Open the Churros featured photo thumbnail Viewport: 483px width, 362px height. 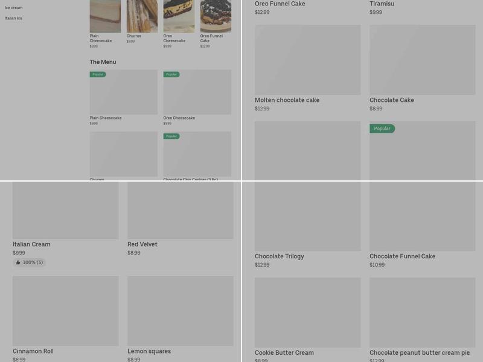pos(142,16)
